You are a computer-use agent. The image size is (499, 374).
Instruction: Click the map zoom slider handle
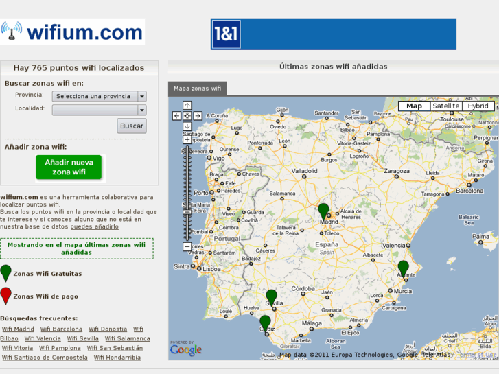pyautogui.click(x=187, y=211)
